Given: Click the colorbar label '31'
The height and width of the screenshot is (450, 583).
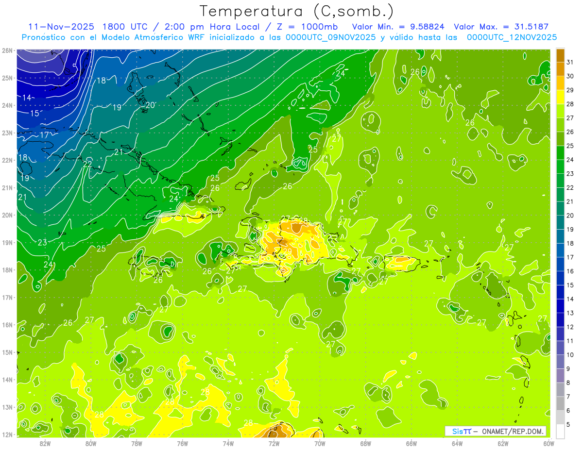Looking at the screenshot, I should 570,62.
